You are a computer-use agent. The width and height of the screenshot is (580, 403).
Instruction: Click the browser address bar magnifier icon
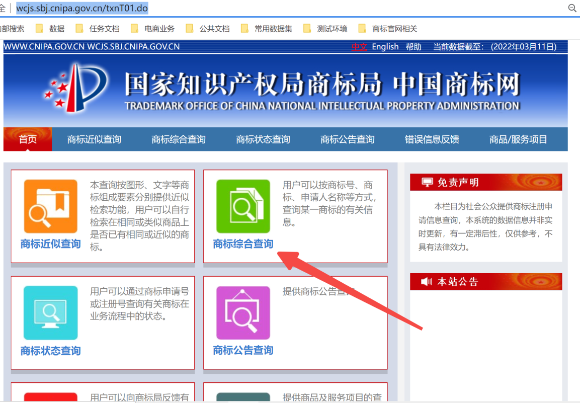(572, 8)
